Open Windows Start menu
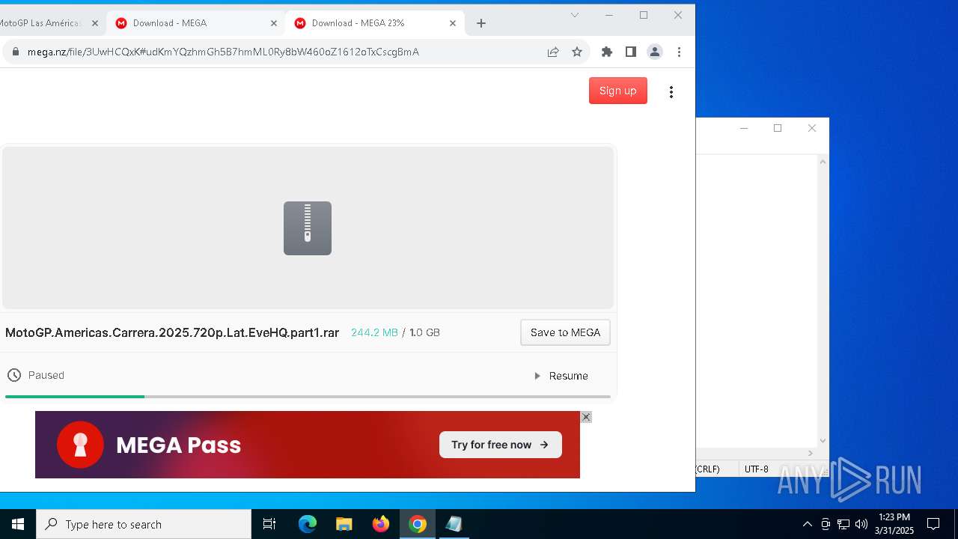 pos(18,524)
